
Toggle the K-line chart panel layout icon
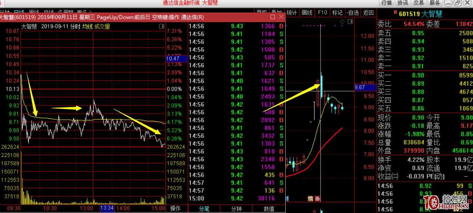pyautogui.click(x=349, y=22)
